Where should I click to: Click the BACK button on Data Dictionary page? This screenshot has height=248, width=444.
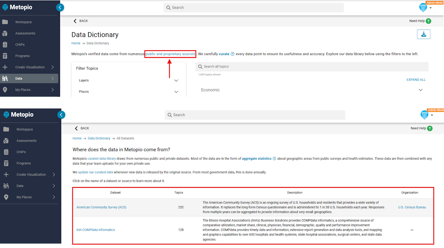(80, 21)
